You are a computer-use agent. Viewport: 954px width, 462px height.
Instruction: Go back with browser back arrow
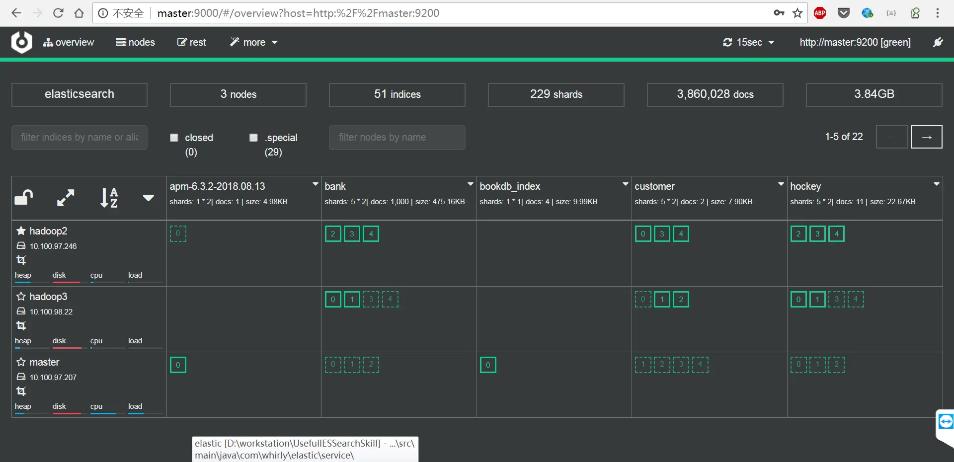click(16, 13)
